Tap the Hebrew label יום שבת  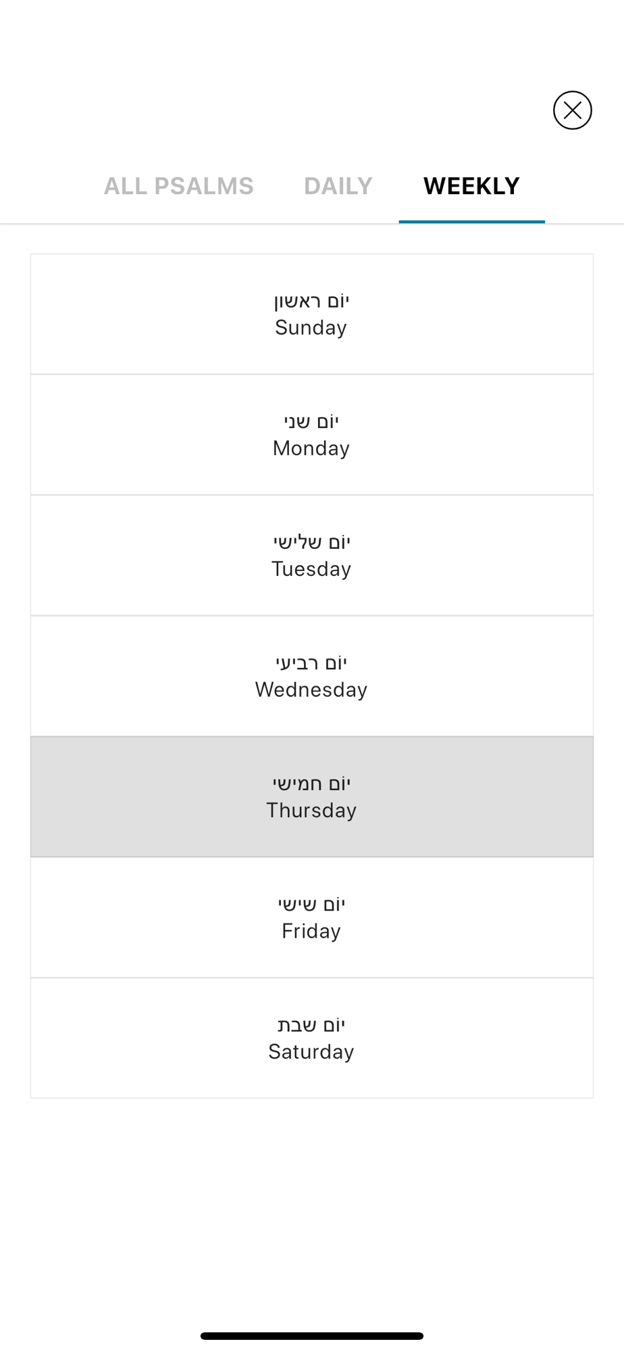(x=311, y=1025)
